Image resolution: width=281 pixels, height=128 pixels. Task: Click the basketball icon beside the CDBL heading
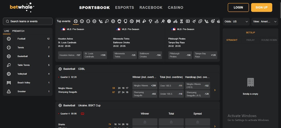(60, 69)
